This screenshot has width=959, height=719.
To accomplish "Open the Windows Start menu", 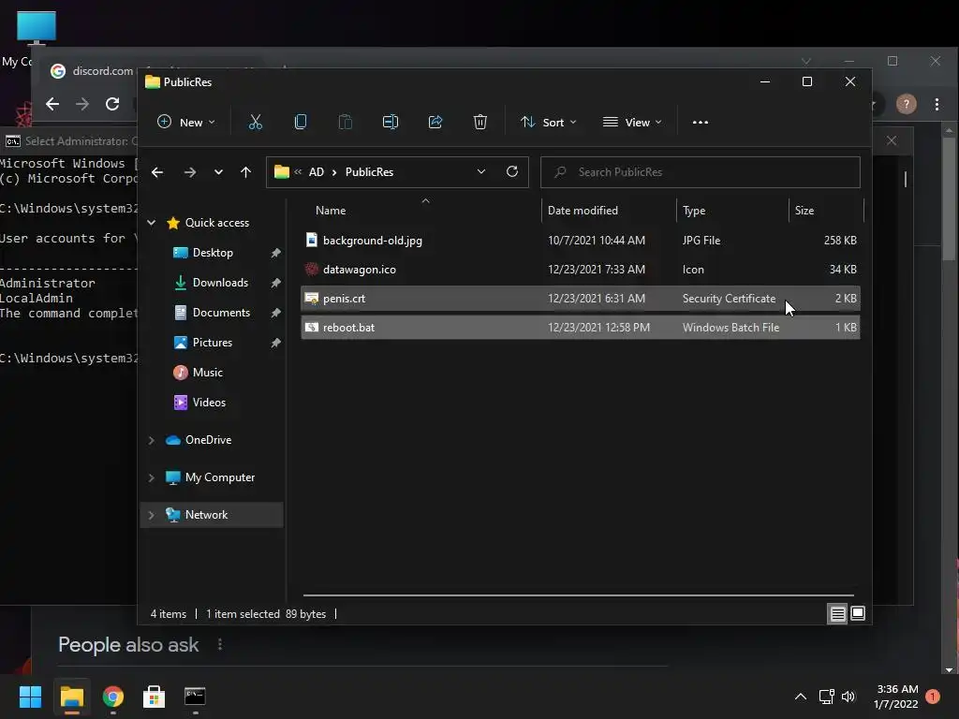I will pos(30,697).
